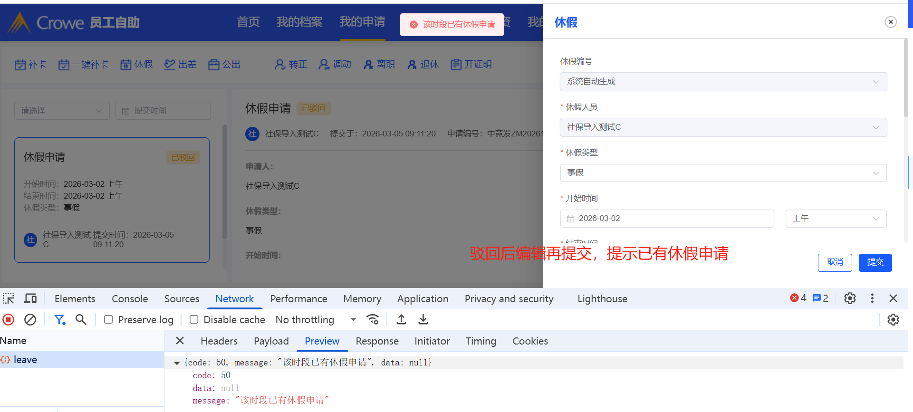Open the Payload tab
This screenshot has height=412, width=913.
tap(271, 341)
